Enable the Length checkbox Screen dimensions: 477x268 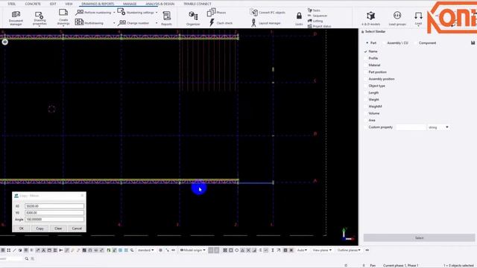click(x=366, y=92)
